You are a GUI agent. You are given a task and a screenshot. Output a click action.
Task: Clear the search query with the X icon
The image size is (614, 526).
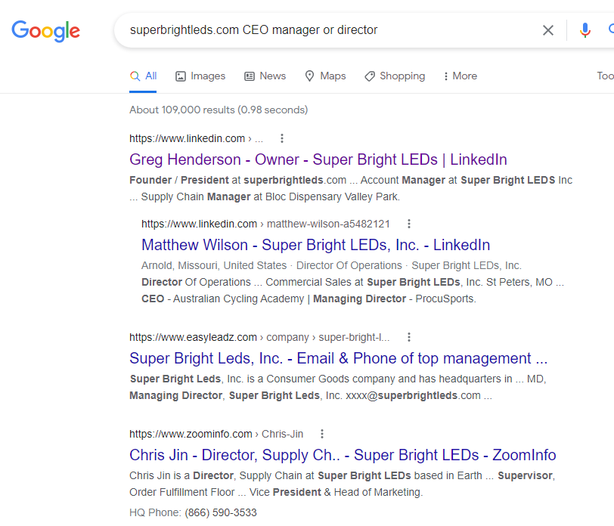click(547, 30)
